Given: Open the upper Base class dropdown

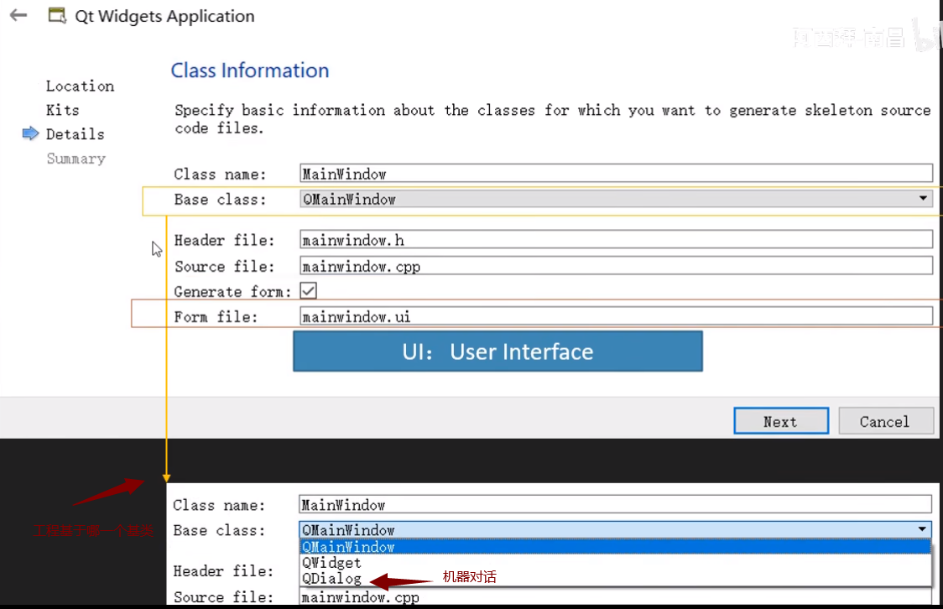Looking at the screenshot, I should pyautogui.click(x=615, y=200).
